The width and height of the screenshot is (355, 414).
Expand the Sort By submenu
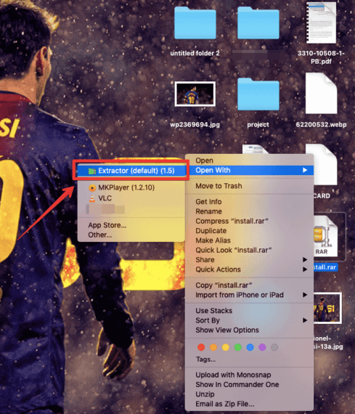(x=250, y=320)
